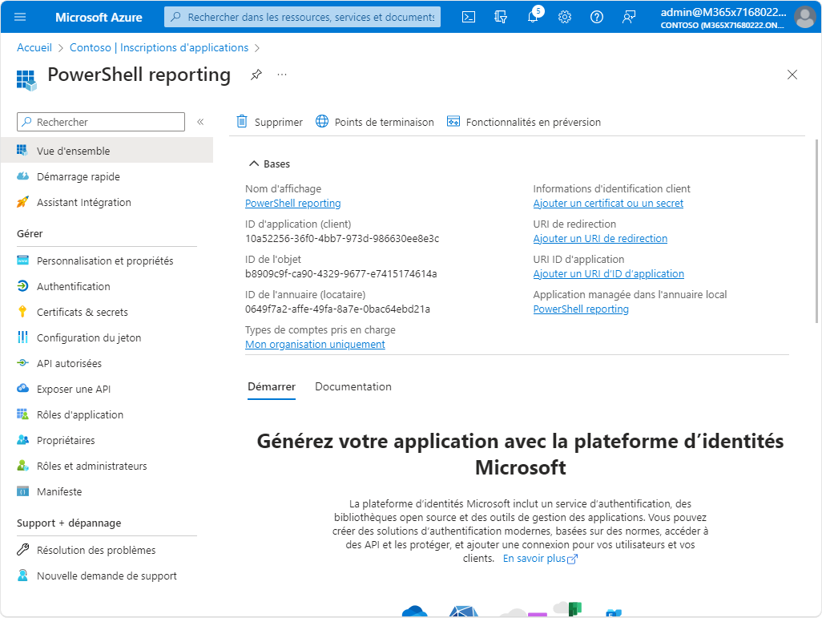Collapse the left navigation pane
822x618 pixels.
tap(200, 122)
